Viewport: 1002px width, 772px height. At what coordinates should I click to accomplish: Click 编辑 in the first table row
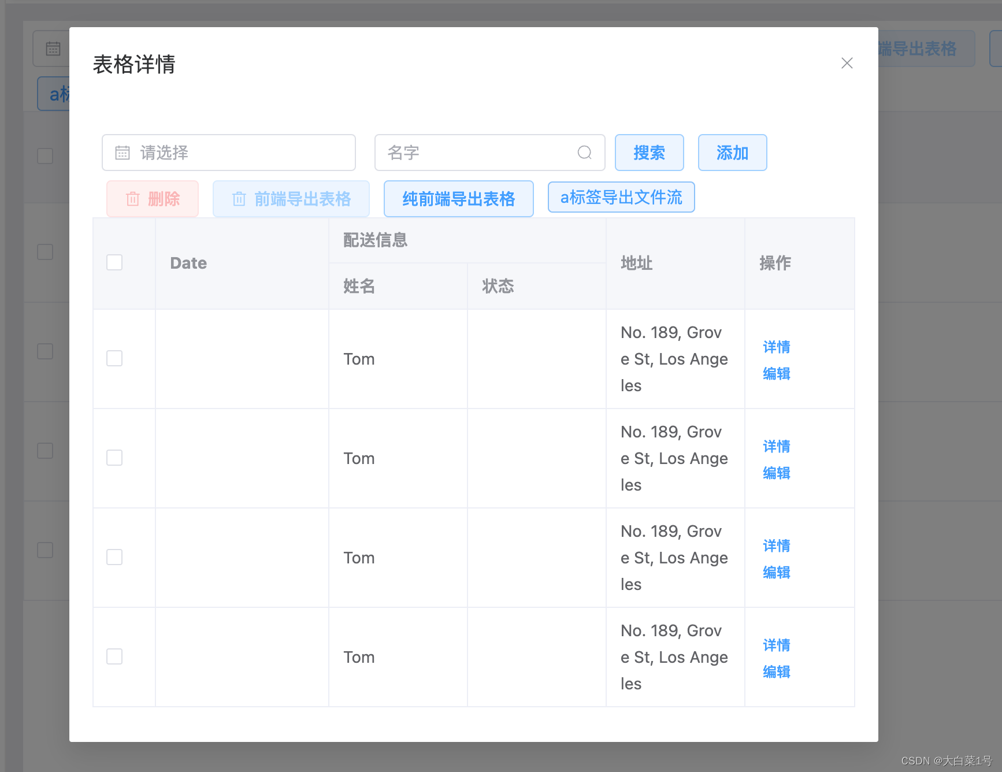(x=777, y=373)
